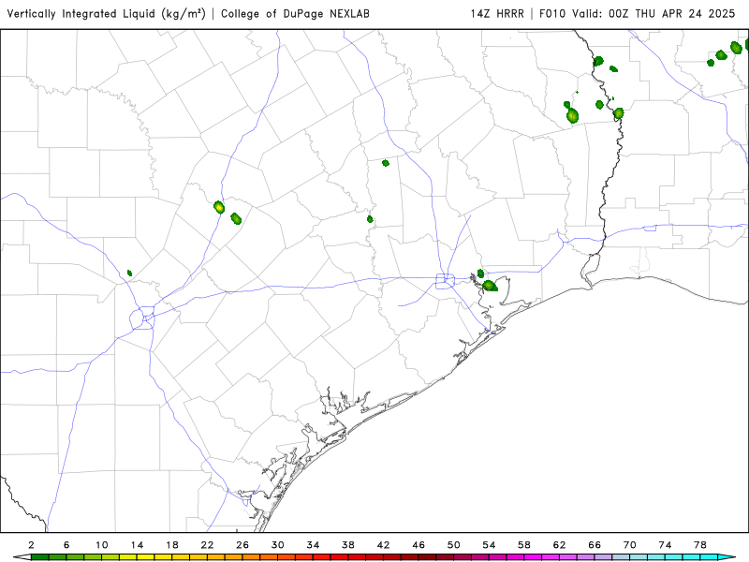
Task: Pick the yellow colorbar segment below 18
Action: pyautogui.click(x=181, y=557)
